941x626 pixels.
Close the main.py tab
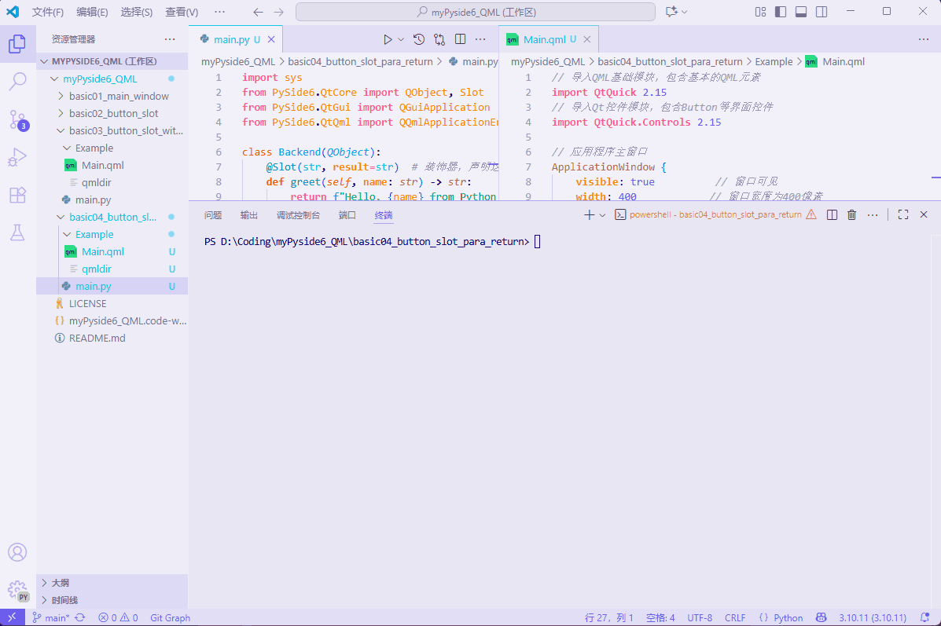pyautogui.click(x=271, y=39)
